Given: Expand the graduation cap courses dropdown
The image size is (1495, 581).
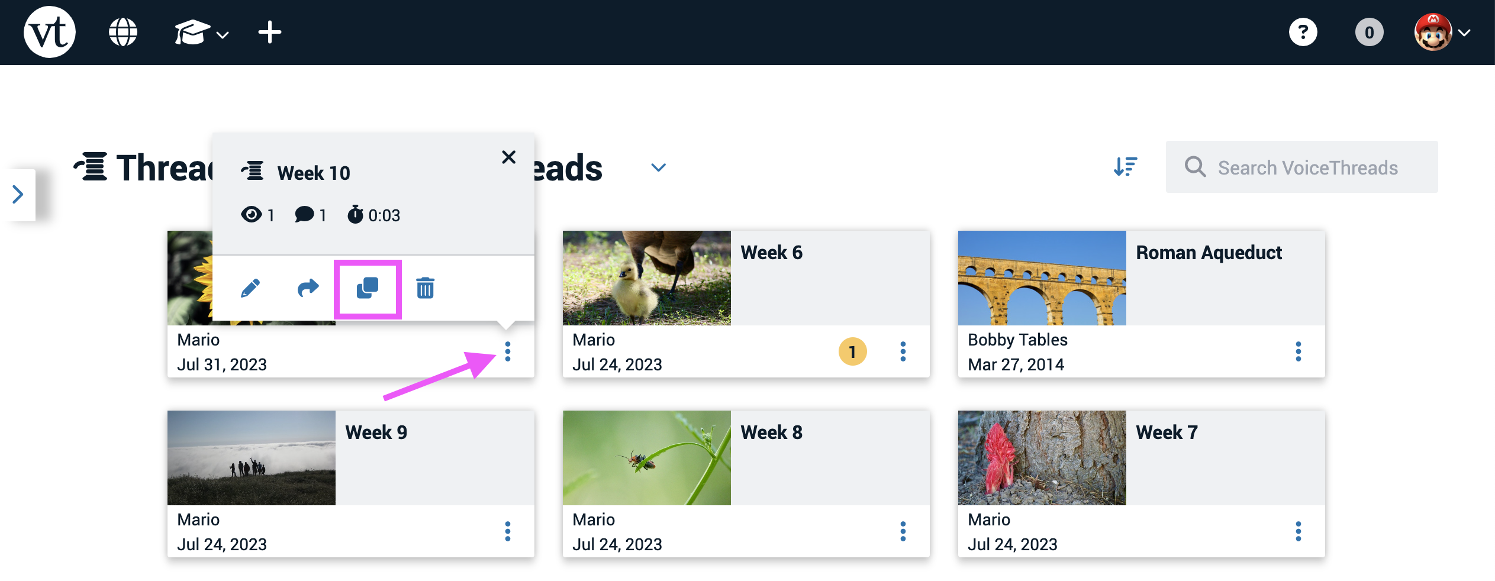Looking at the screenshot, I should pyautogui.click(x=201, y=33).
